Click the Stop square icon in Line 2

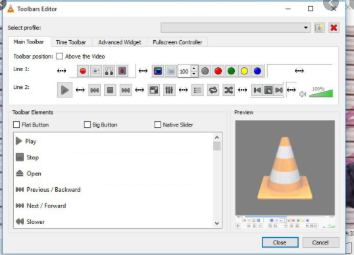pyautogui.click(x=110, y=90)
